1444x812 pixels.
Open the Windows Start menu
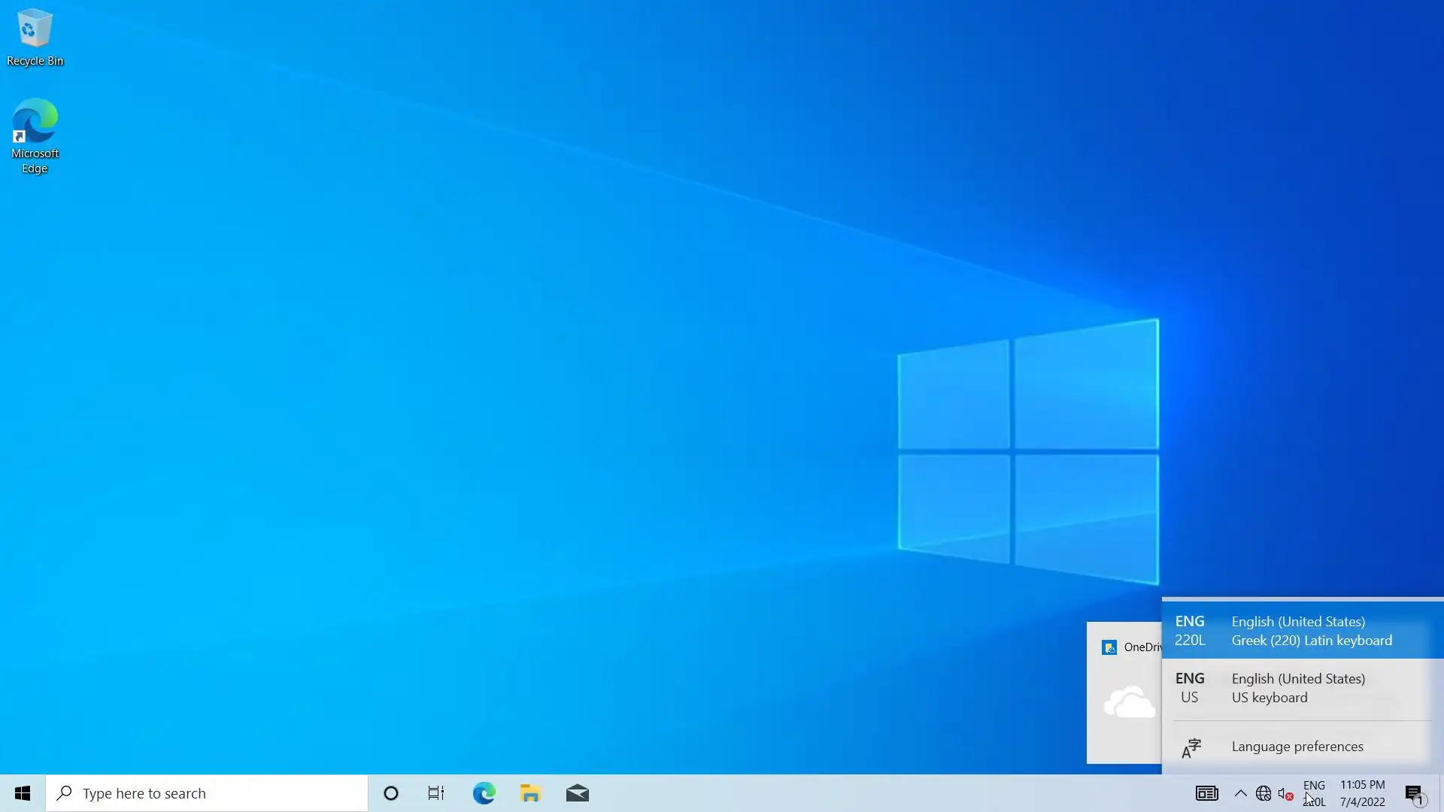click(23, 793)
